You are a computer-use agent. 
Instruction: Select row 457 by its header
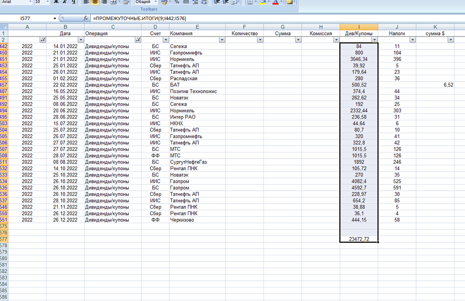[x=4, y=85]
